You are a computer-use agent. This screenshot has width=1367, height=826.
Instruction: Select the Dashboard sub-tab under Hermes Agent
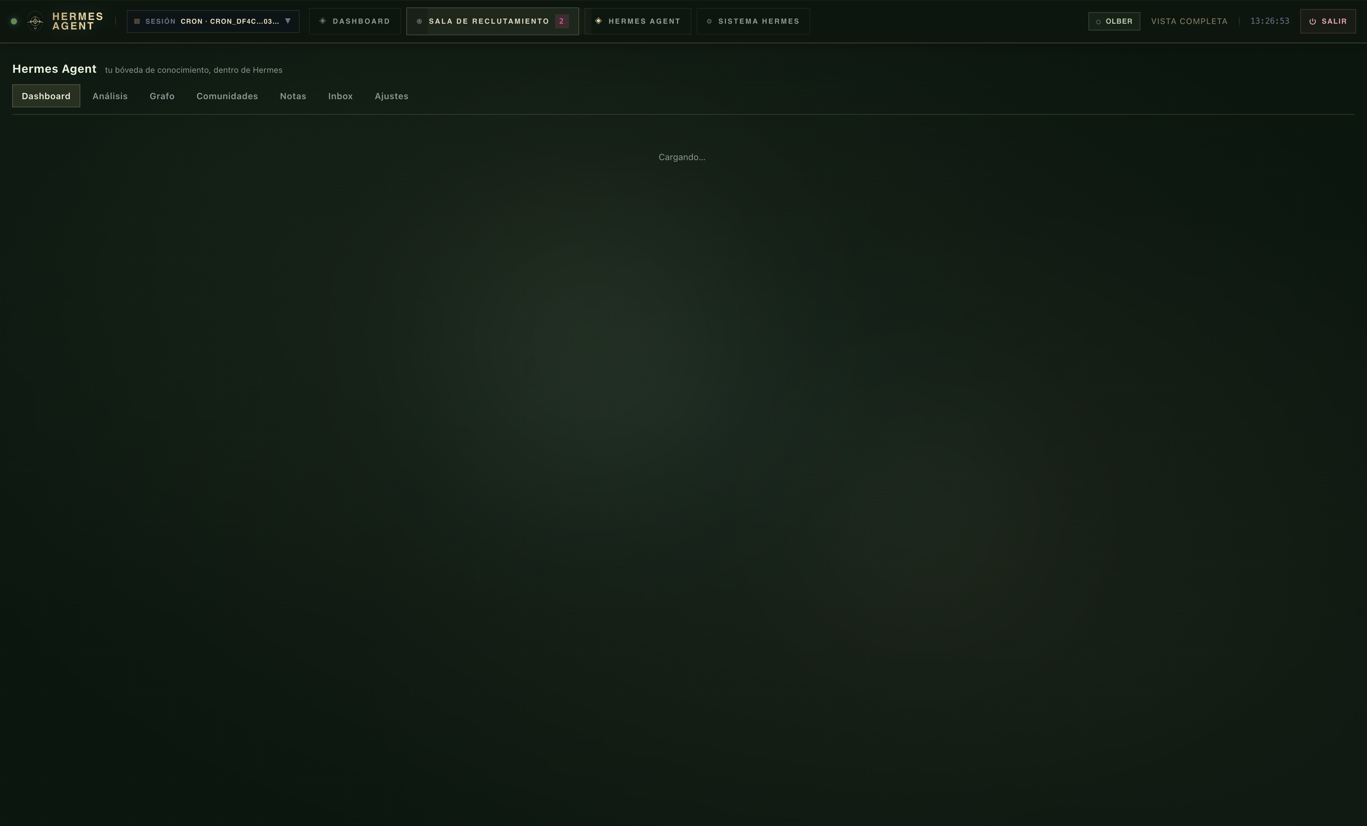(46, 96)
